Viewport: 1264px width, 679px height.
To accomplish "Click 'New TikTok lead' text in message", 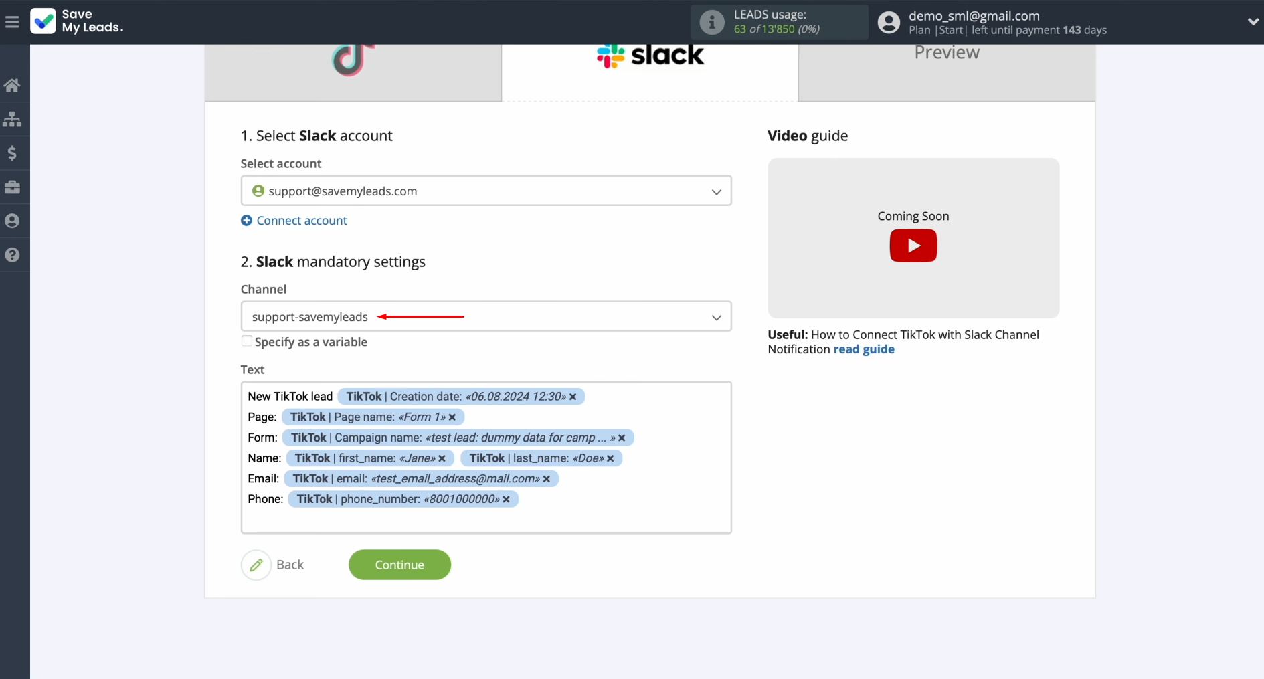I will coord(290,397).
